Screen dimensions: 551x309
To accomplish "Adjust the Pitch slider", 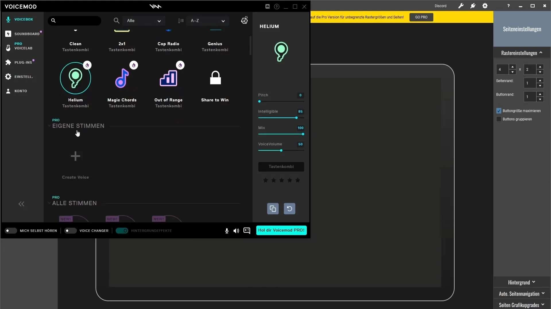I will 281,101.
